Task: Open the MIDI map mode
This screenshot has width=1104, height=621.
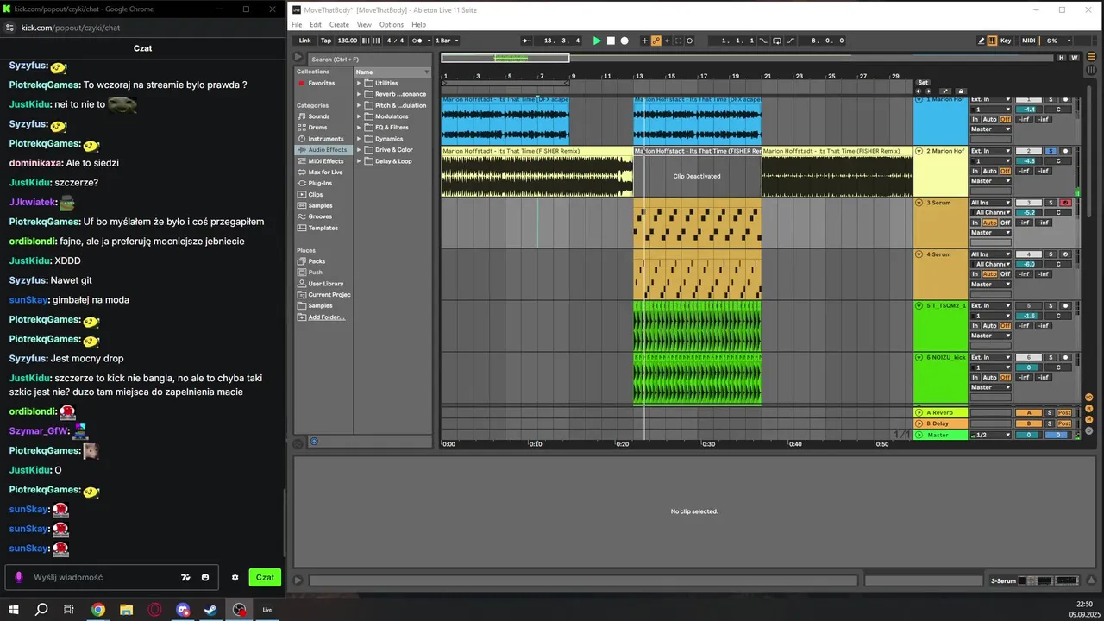Action: click(1029, 41)
